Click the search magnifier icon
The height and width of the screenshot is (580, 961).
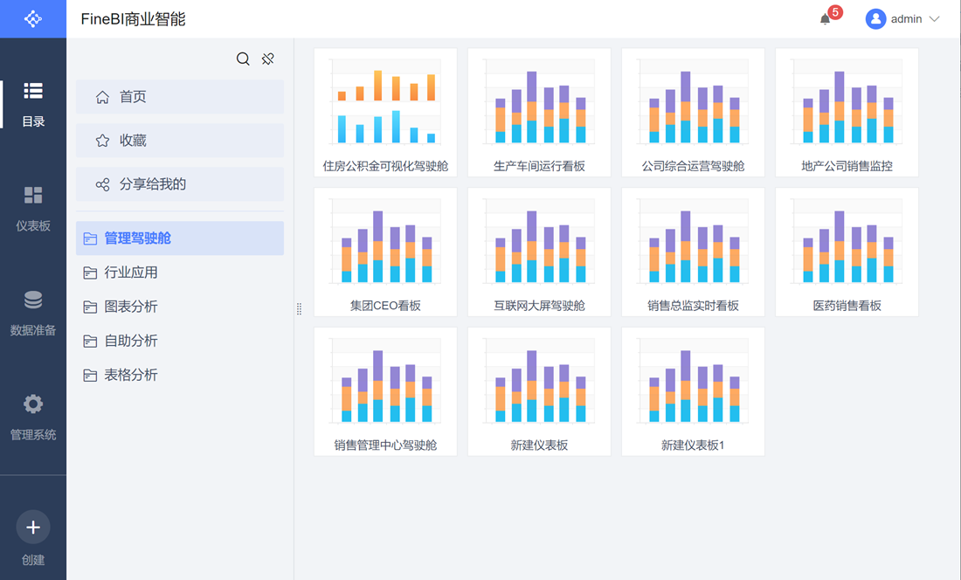tap(243, 59)
